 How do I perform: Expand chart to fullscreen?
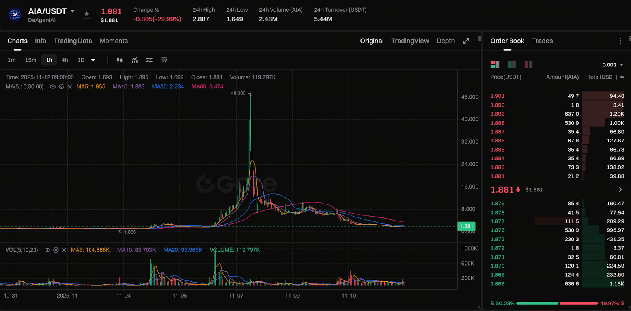pyautogui.click(x=466, y=41)
